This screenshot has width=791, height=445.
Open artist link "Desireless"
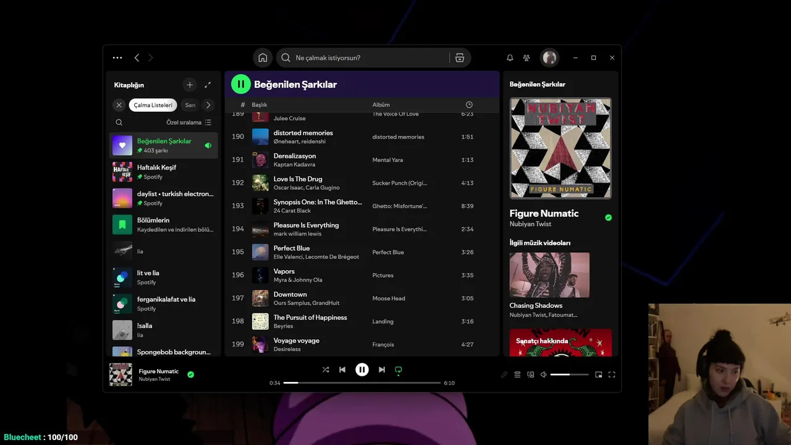tap(287, 349)
